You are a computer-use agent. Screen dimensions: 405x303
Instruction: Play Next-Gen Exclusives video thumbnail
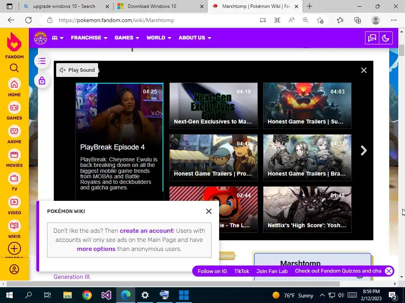click(213, 106)
